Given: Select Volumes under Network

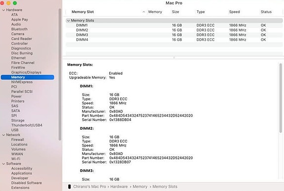Looking at the screenshot, I should (x=18, y=149).
